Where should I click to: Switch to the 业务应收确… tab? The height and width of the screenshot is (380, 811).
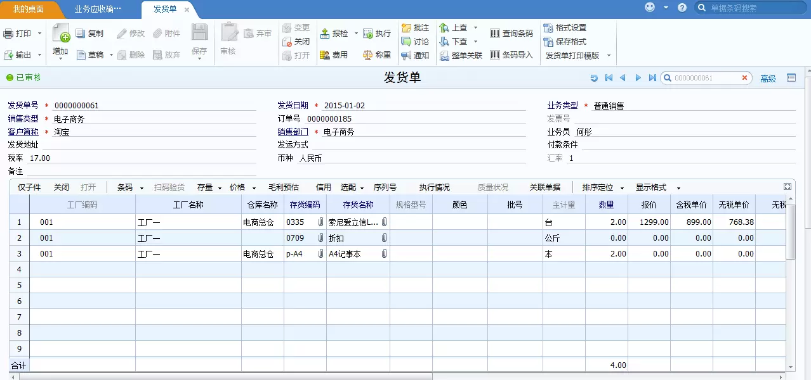coord(97,9)
